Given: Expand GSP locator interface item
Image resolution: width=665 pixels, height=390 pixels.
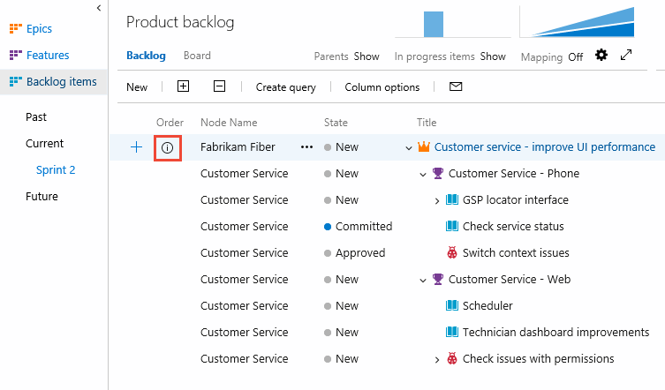Looking at the screenshot, I should pyautogui.click(x=437, y=200).
